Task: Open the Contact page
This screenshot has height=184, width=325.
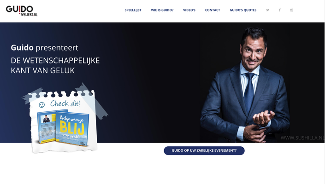Action: coord(213,10)
